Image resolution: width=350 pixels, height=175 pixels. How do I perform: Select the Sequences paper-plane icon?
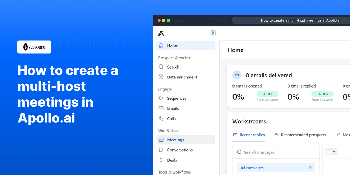161,98
